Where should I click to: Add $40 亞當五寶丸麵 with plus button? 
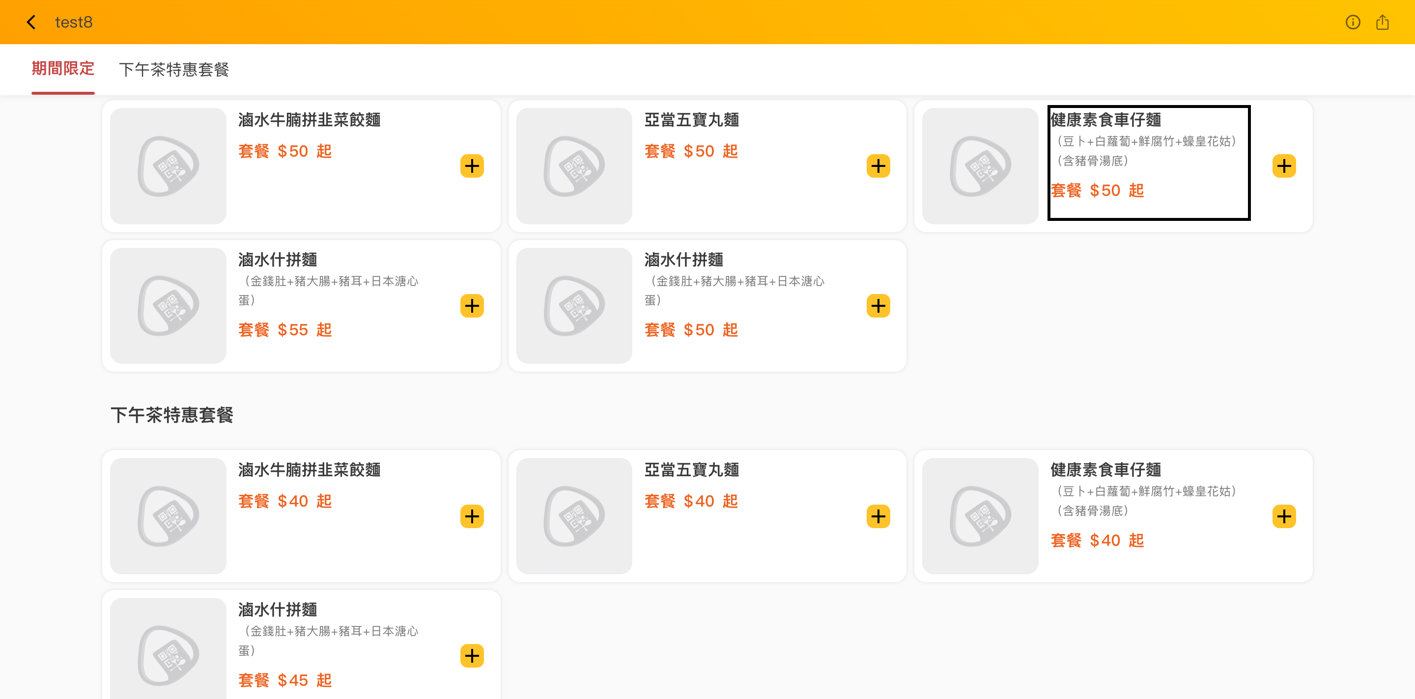pos(878,516)
